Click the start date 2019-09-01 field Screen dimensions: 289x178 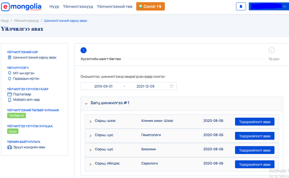(103, 86)
